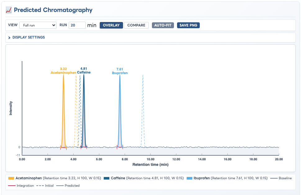The image size is (301, 195).
Task: Expand the Display Settings chevron
Action: (x=9, y=38)
